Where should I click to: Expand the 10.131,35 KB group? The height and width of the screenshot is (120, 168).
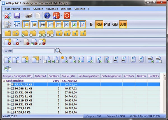click(x=8, y=104)
